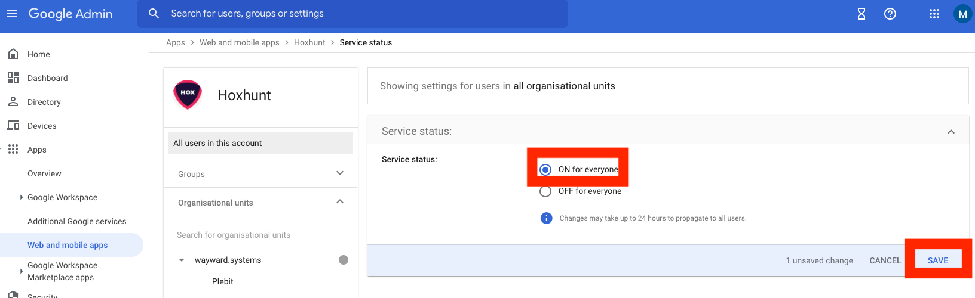Open the help question mark icon

(x=890, y=14)
